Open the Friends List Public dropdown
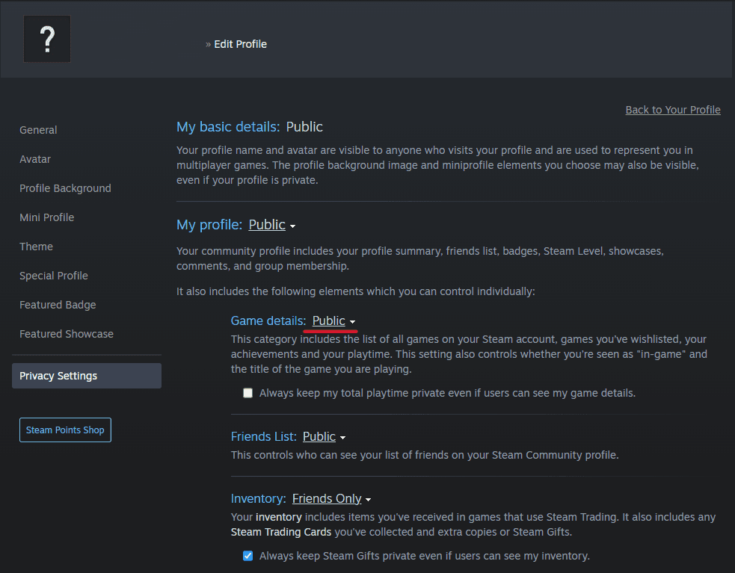 tap(319, 436)
